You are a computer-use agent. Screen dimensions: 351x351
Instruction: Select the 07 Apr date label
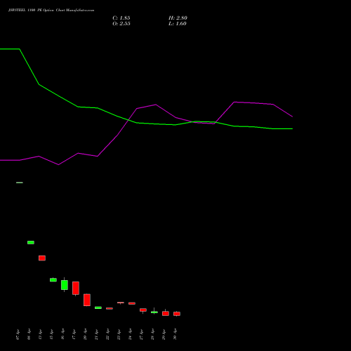[18, 334]
